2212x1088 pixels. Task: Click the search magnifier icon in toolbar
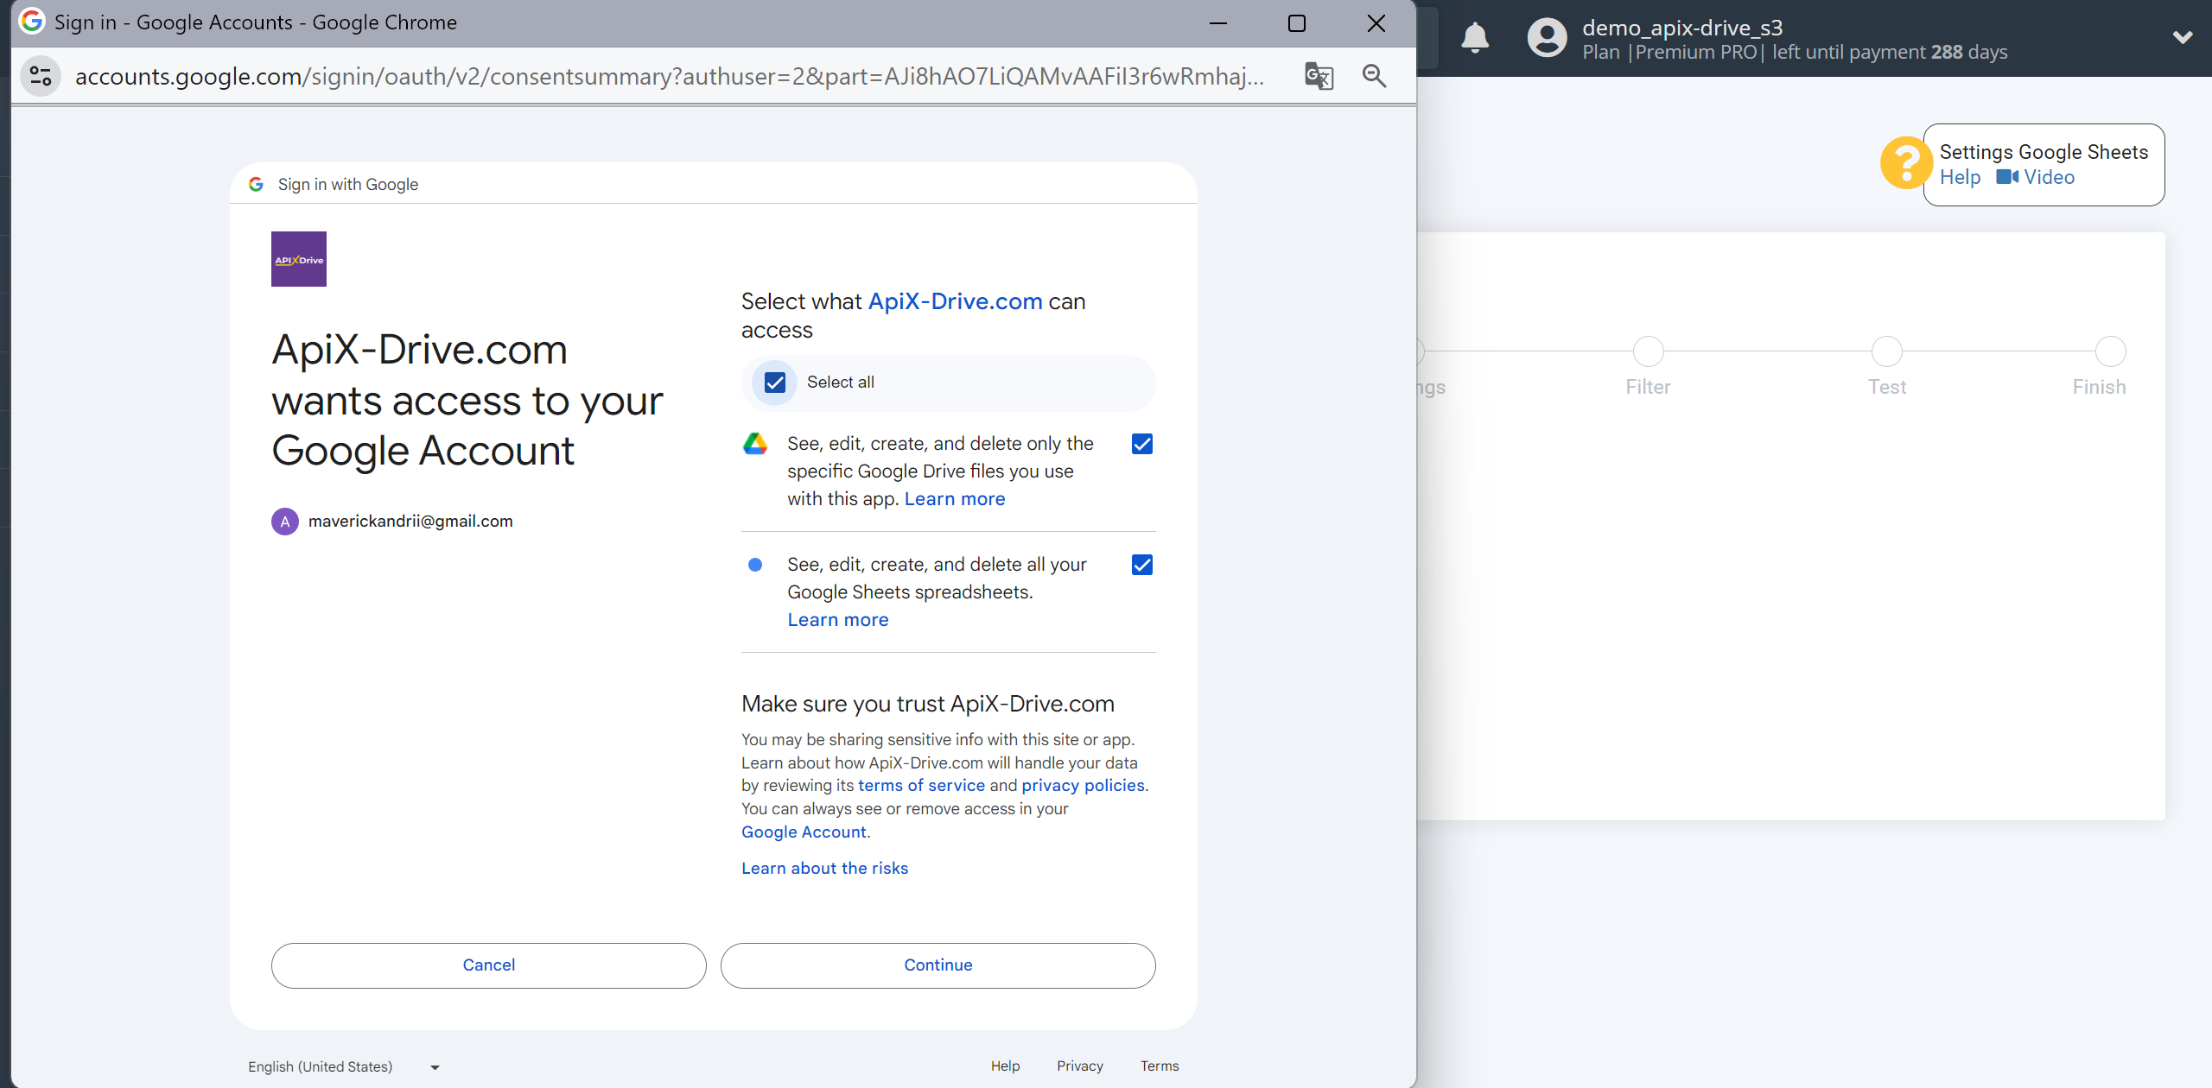[x=1374, y=78]
